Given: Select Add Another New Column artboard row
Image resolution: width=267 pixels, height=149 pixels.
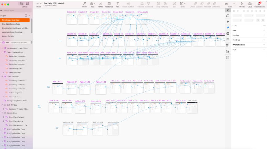Looking at the screenshot, I should click(16, 43).
